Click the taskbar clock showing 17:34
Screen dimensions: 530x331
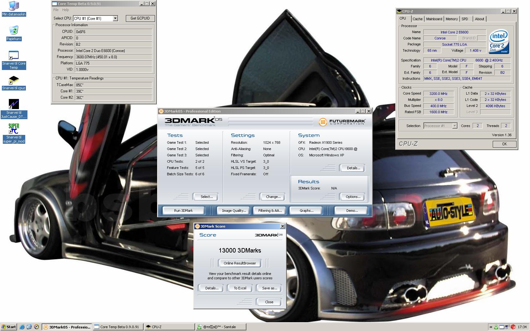click(522, 327)
